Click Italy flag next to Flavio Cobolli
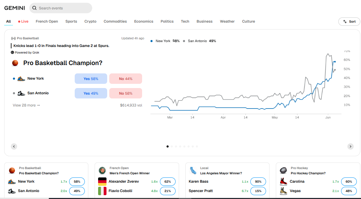The image size is (361, 199). coord(102,191)
